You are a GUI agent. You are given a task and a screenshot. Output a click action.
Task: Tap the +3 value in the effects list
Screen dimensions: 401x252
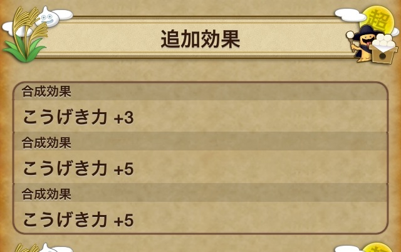click(x=124, y=117)
